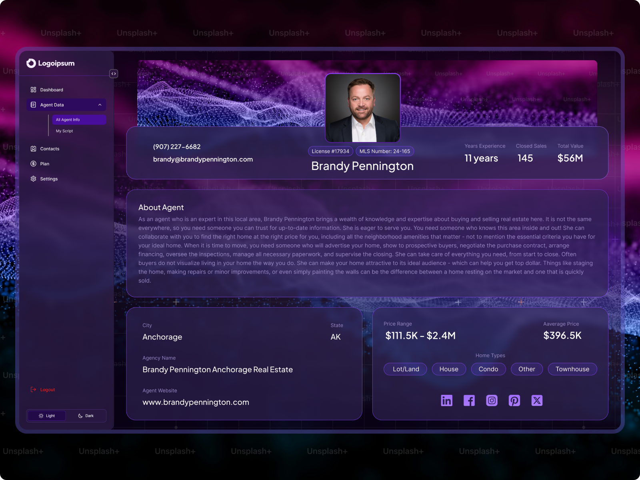Click the MLS Number: 24-165 badge
Image resolution: width=640 pixels, height=480 pixels.
click(385, 151)
